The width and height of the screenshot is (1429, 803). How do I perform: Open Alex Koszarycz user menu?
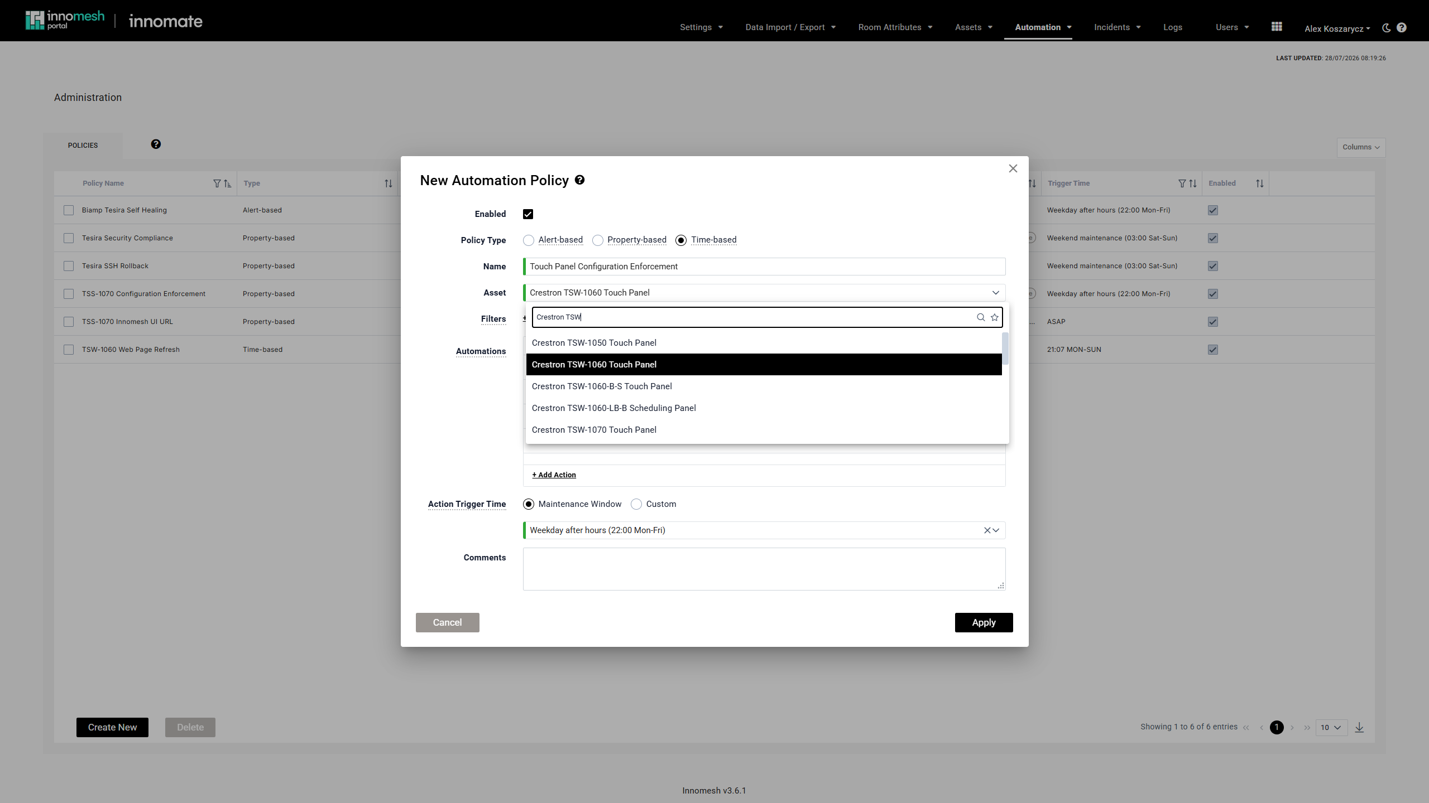pyautogui.click(x=1337, y=28)
